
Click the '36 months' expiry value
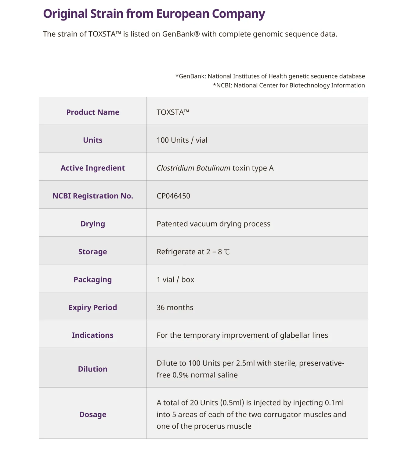click(x=175, y=307)
